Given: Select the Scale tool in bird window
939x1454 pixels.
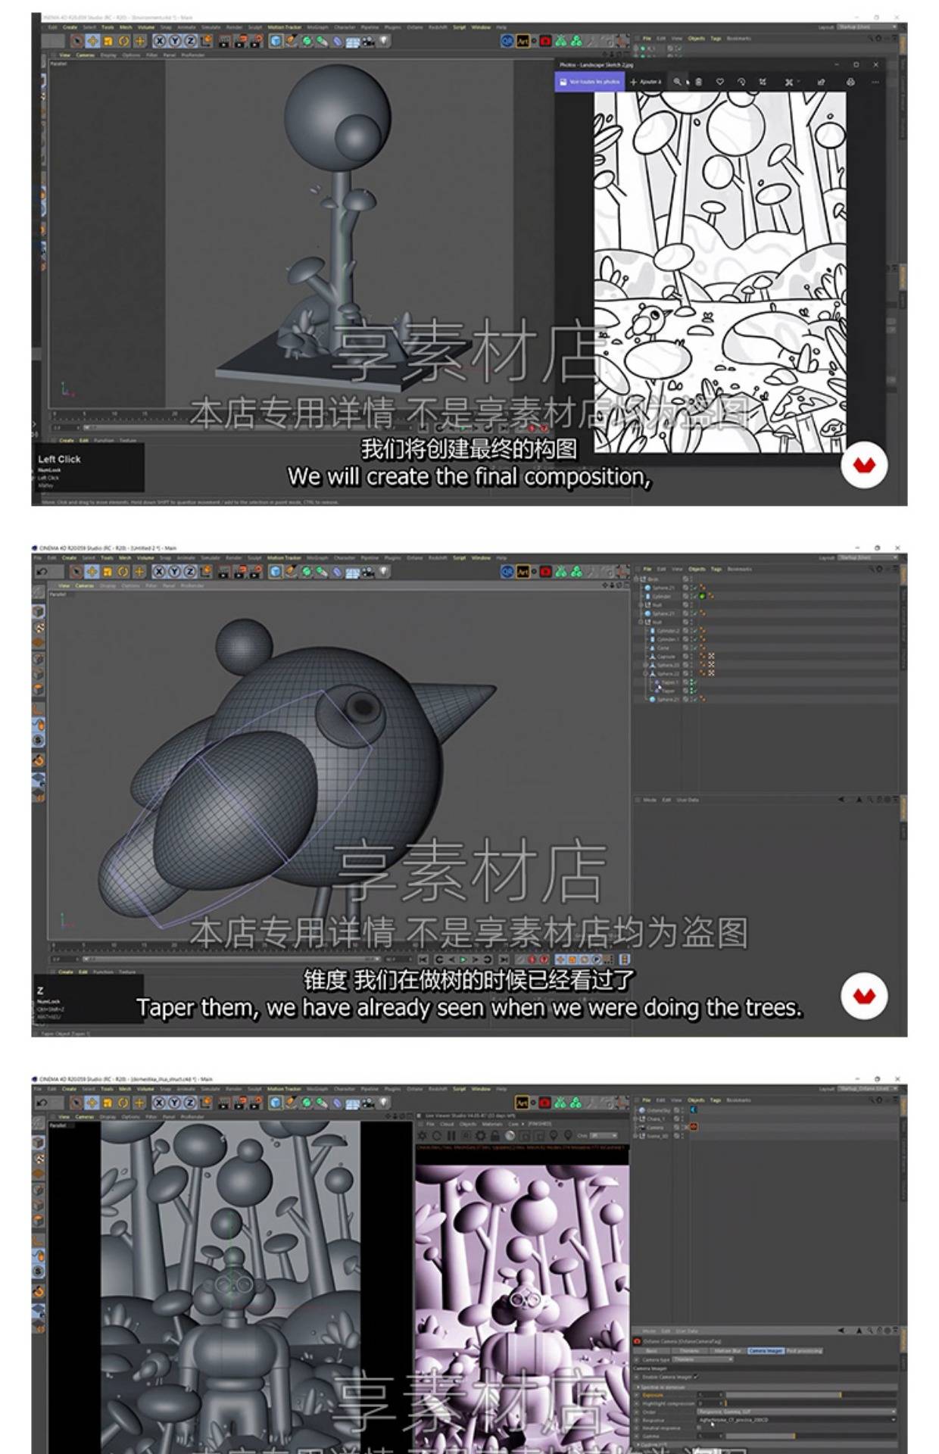Looking at the screenshot, I should (108, 572).
